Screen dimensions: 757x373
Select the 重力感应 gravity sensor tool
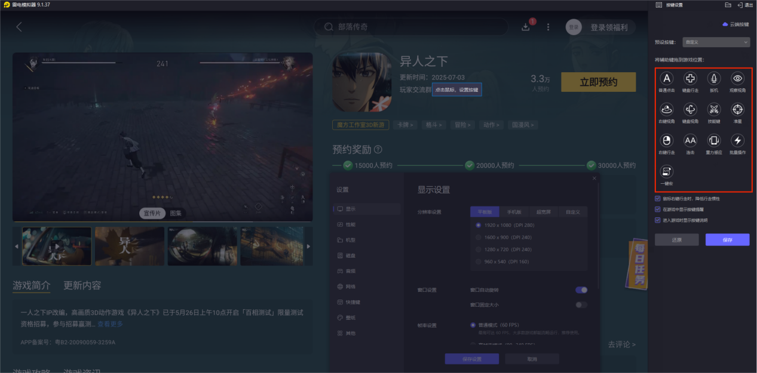714,141
